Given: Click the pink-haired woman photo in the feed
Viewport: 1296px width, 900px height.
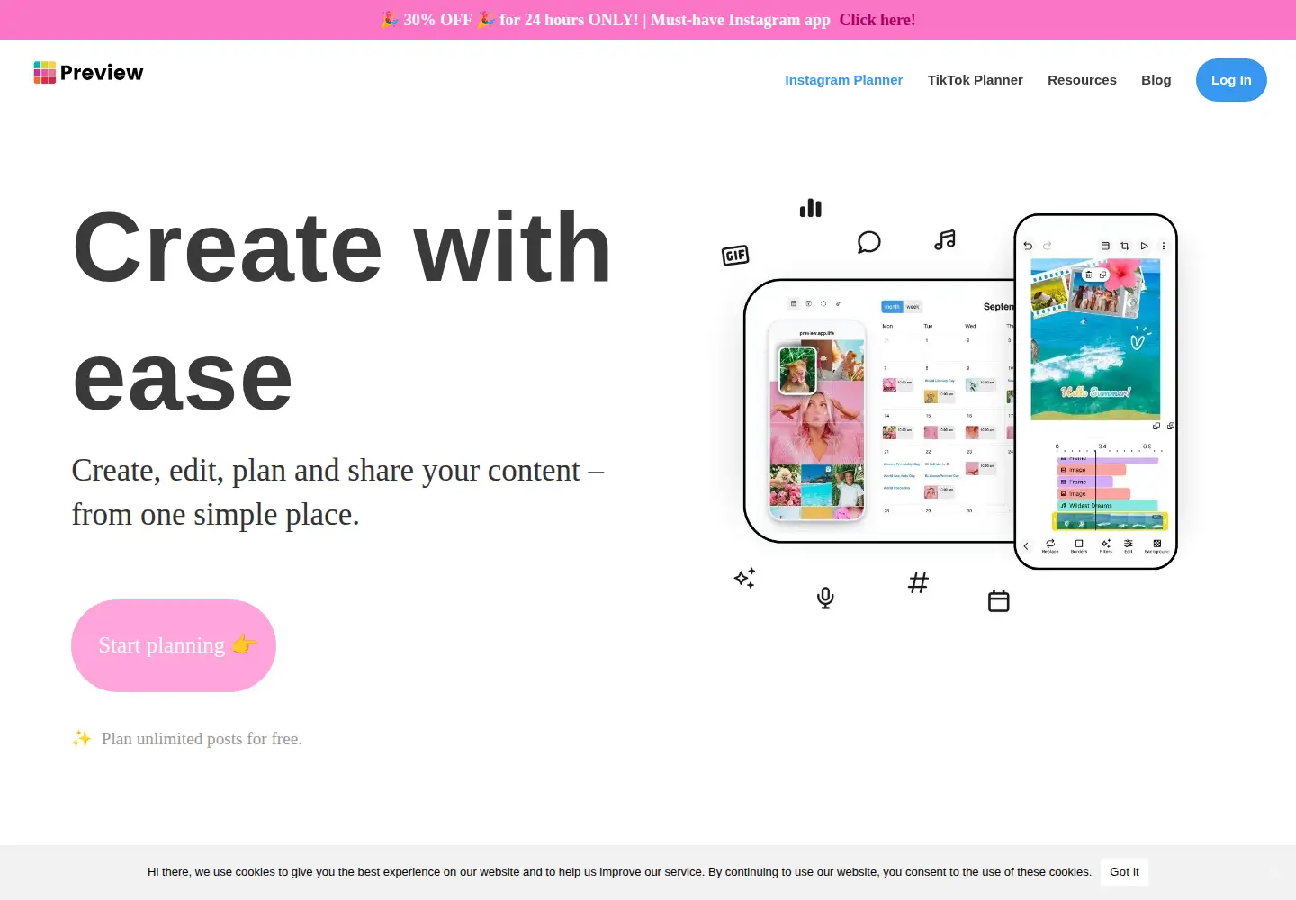Looking at the screenshot, I should pos(816,423).
